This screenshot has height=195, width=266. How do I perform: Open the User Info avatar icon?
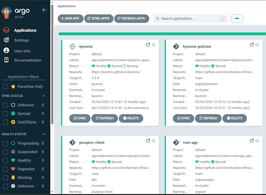6,51
